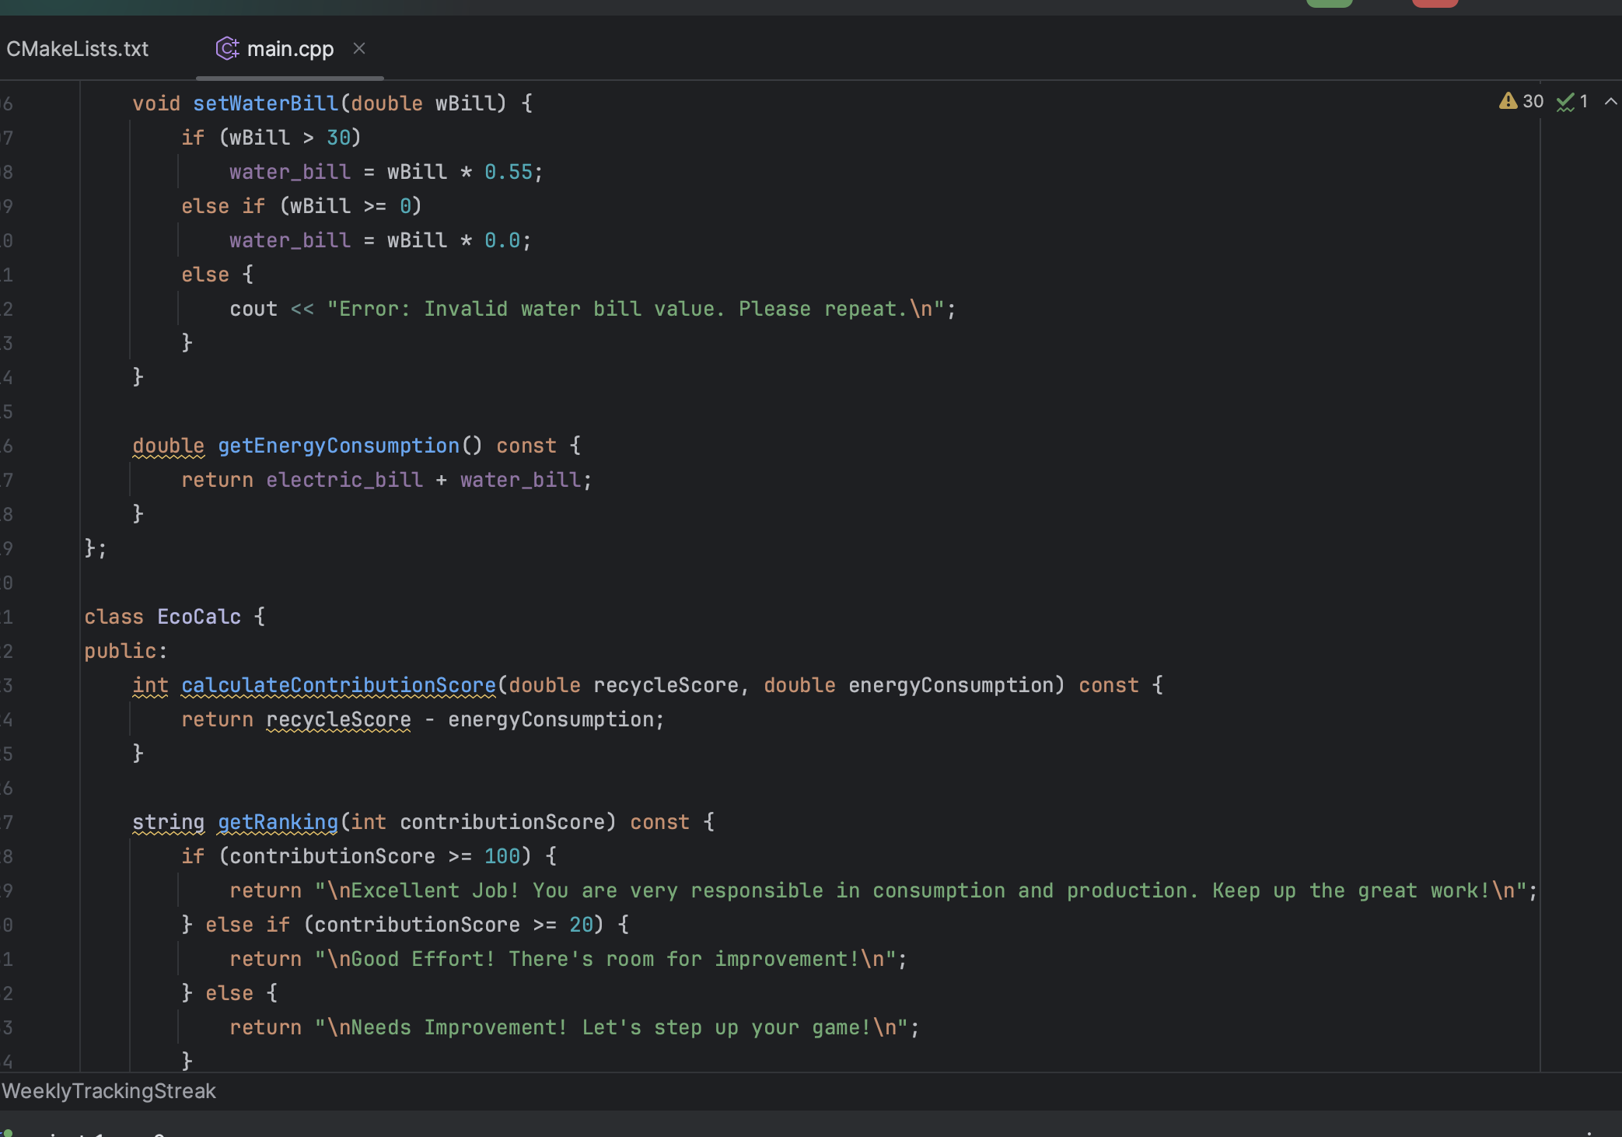Place cursor on the class EcoCalc declaration
This screenshot has height=1137, width=1622.
coord(199,616)
